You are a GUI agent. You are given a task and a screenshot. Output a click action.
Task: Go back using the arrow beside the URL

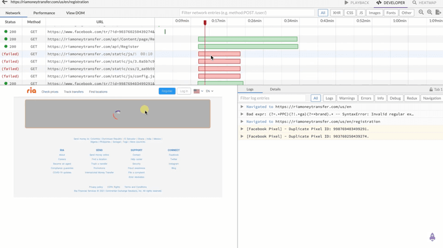(x=5, y=2)
